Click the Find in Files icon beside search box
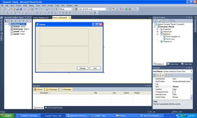Screen dimensions: 197x118 click(x=76, y=9)
